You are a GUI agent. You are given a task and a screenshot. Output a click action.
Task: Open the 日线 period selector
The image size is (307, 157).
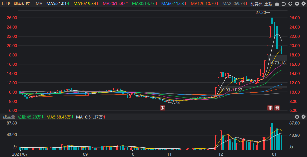[6, 4]
